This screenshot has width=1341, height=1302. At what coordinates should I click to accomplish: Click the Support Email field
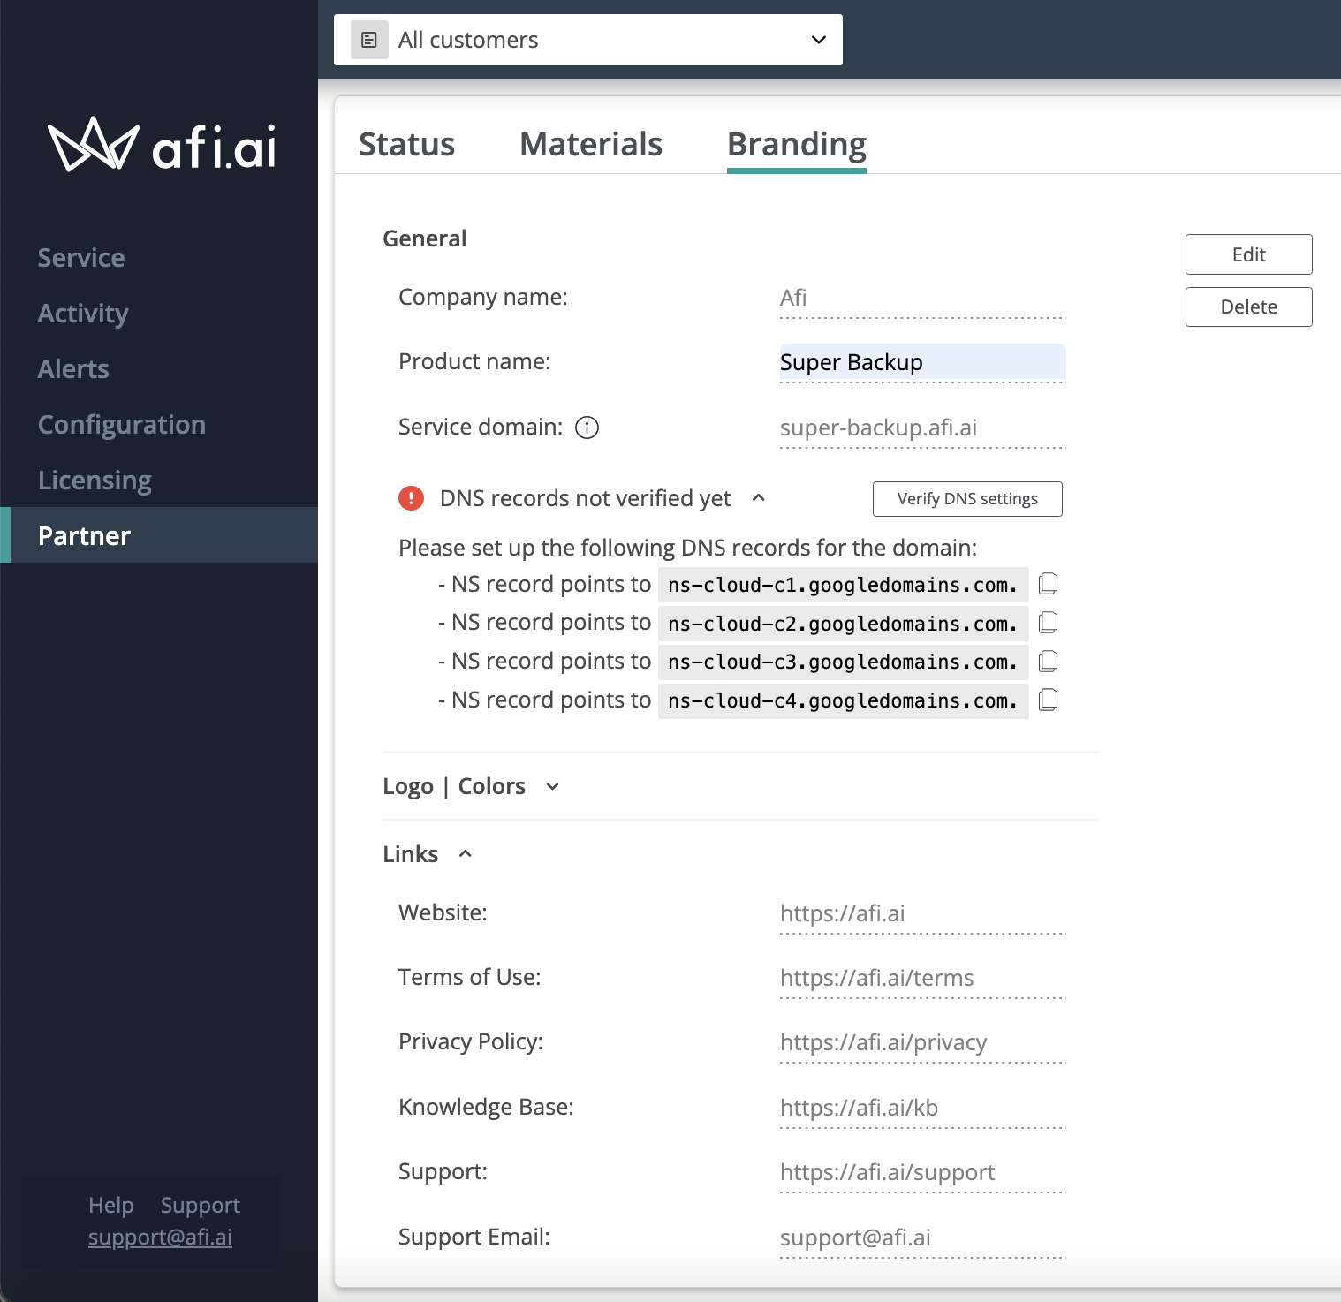(922, 1238)
